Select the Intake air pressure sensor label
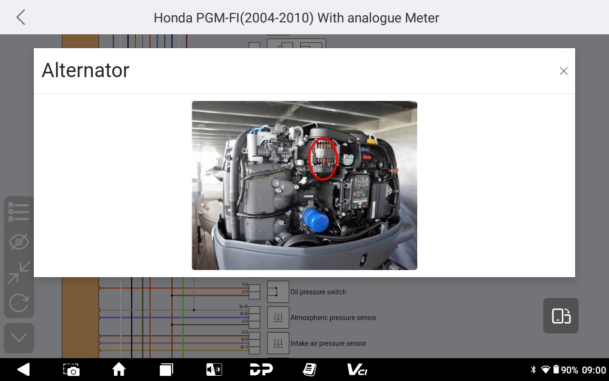 tap(328, 343)
